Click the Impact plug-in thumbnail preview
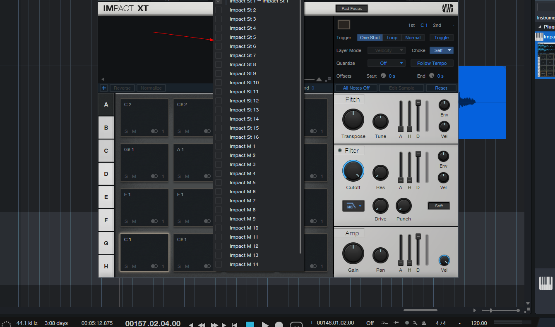Screen dimensions: 555x327 click(545, 59)
